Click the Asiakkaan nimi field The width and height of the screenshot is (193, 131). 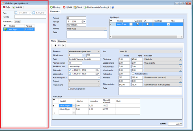pos(84,66)
